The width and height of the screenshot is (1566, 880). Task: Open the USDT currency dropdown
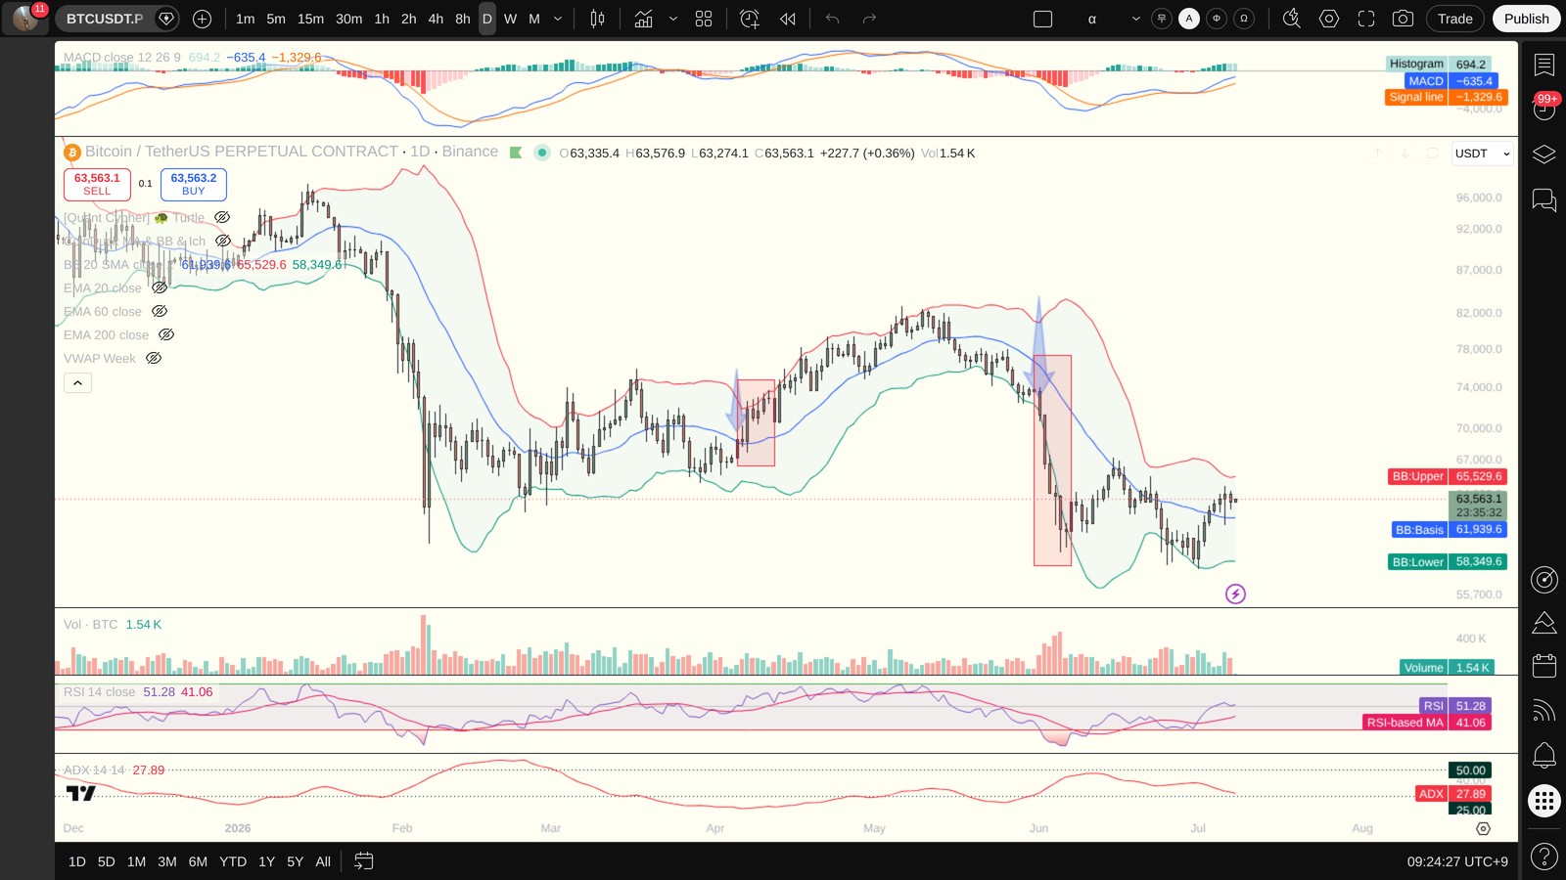coord(1482,154)
